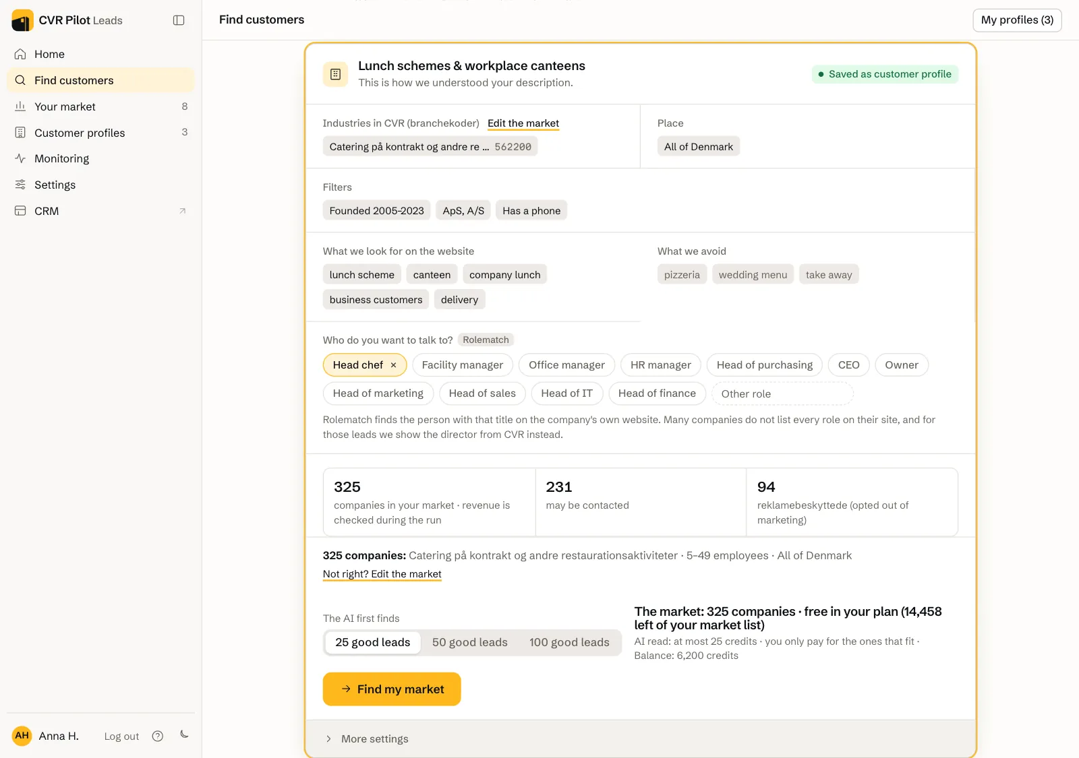Log out of the account
Viewport: 1079px width, 758px height.
coord(121,736)
